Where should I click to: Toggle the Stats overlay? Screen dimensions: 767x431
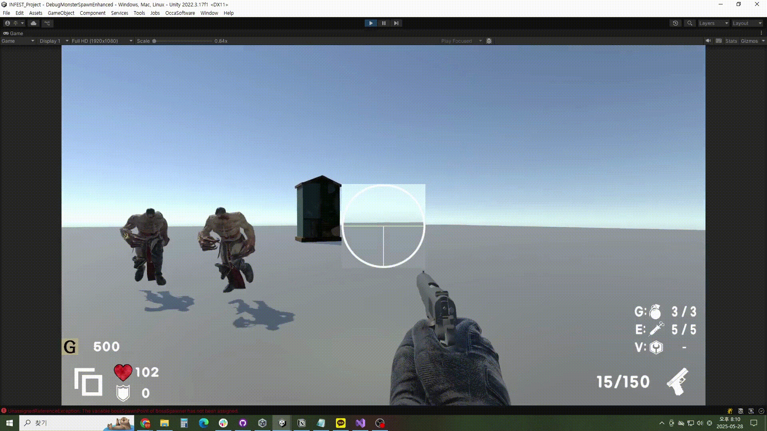(x=731, y=41)
